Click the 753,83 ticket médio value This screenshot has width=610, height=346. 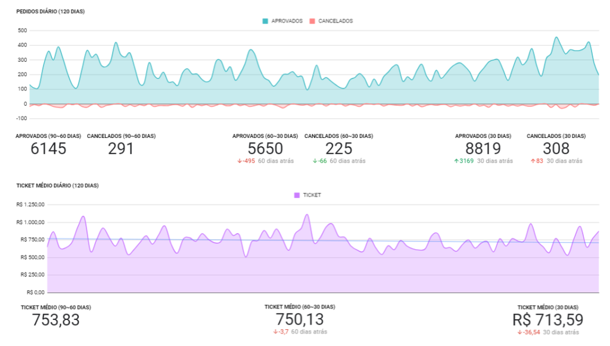(x=55, y=319)
